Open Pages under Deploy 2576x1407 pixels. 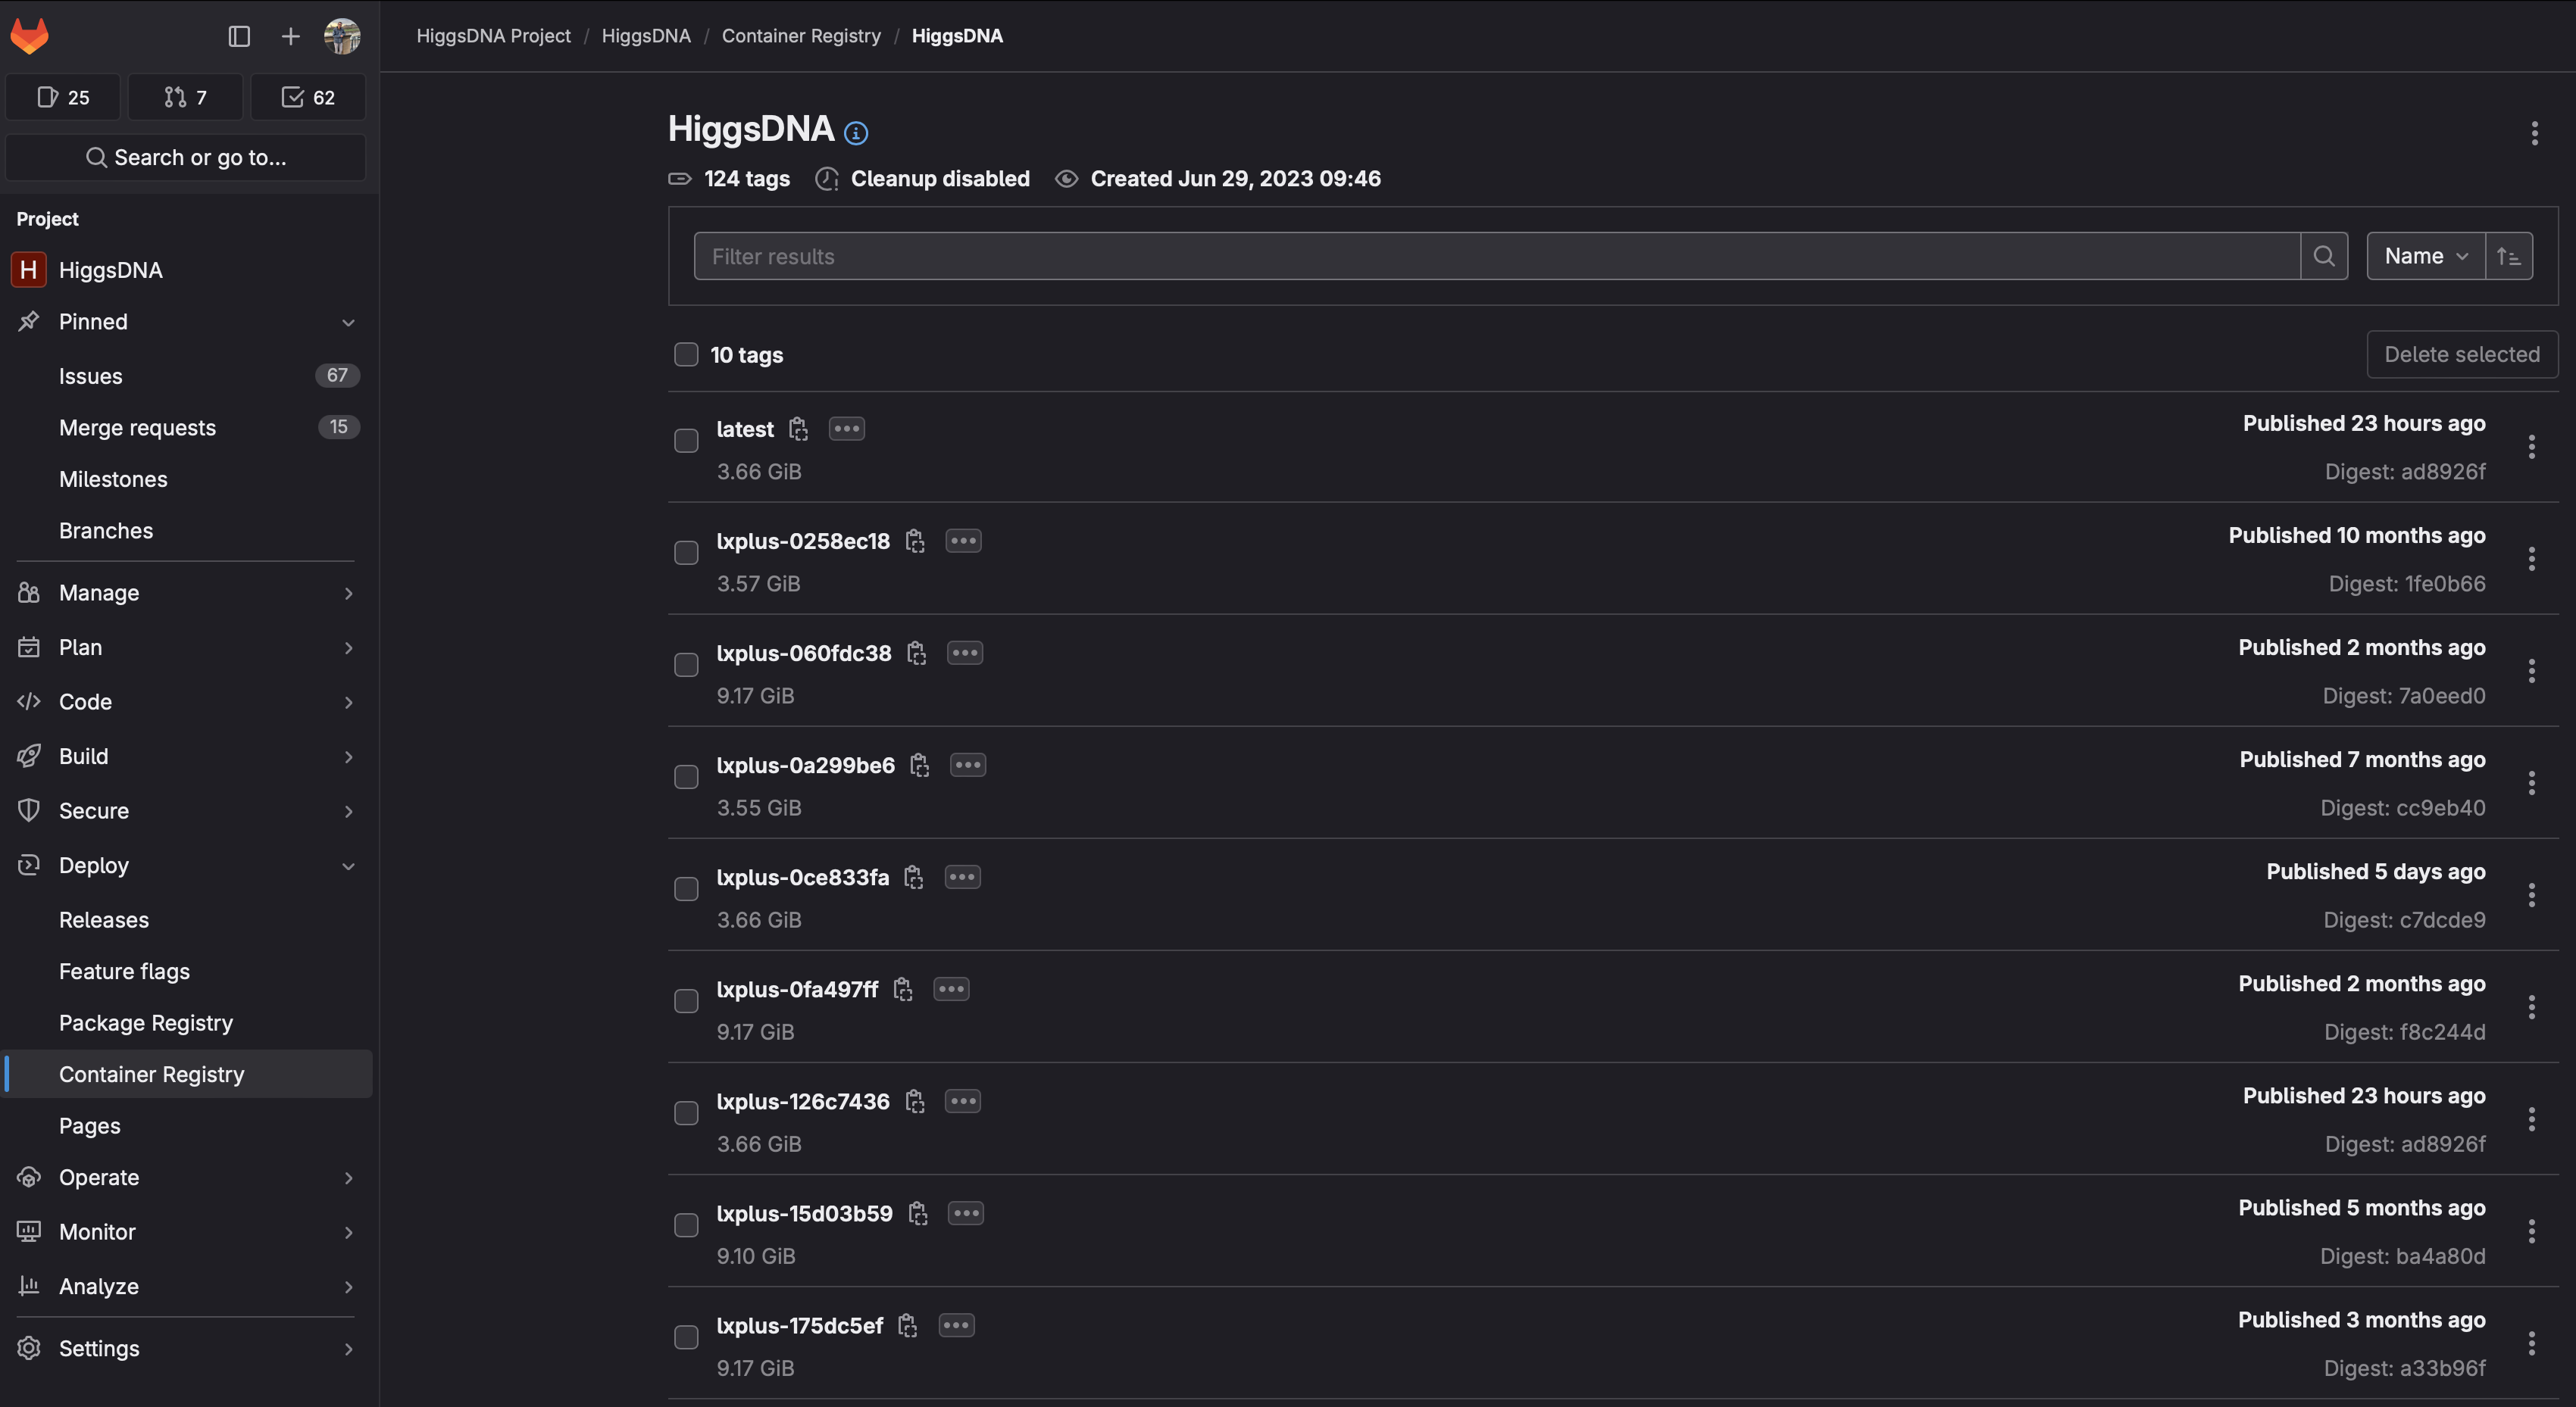186,1125
